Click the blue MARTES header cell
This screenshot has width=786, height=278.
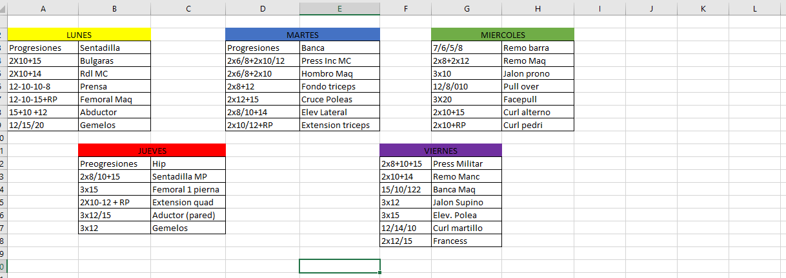tap(303, 35)
